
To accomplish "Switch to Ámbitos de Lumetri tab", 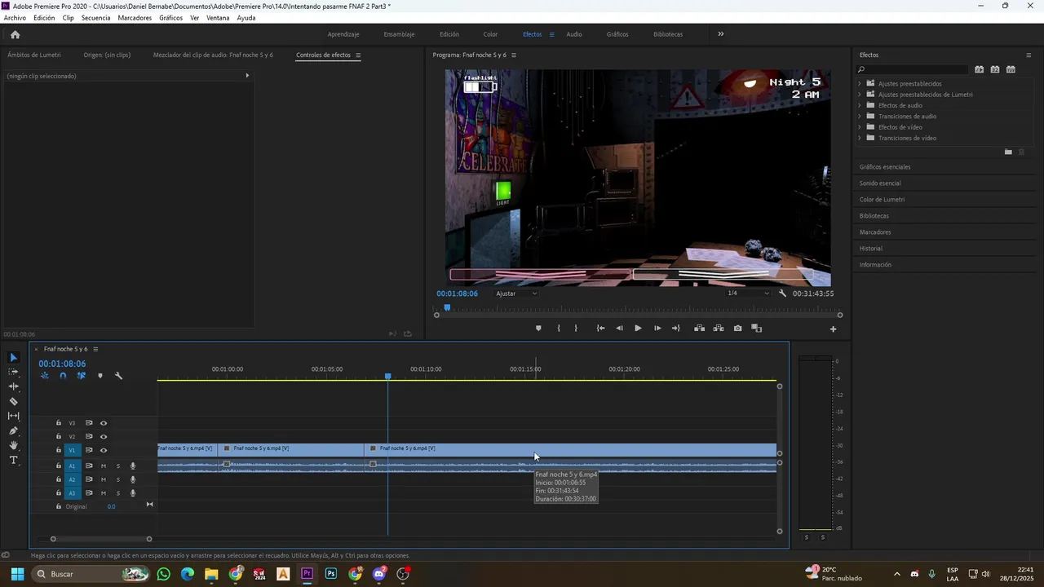I will click(34, 55).
